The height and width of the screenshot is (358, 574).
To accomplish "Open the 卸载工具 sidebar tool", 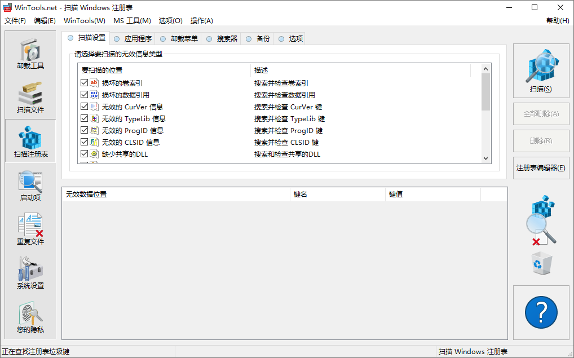I will [29, 52].
